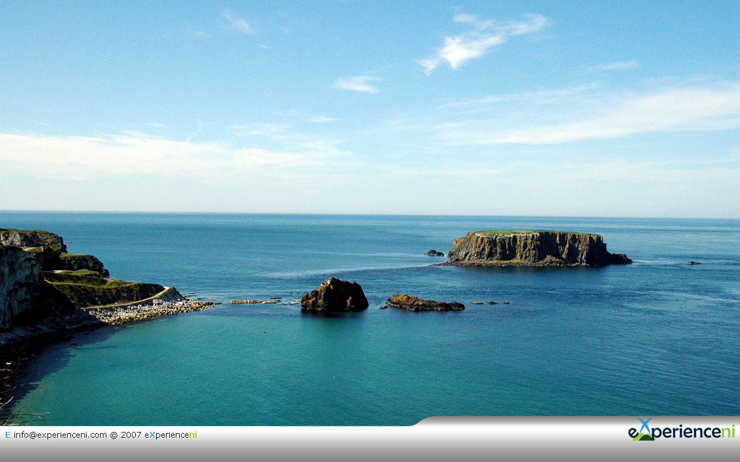Open the info@experienceni.com email link
This screenshot has height=462, width=740.
[x=60, y=435]
